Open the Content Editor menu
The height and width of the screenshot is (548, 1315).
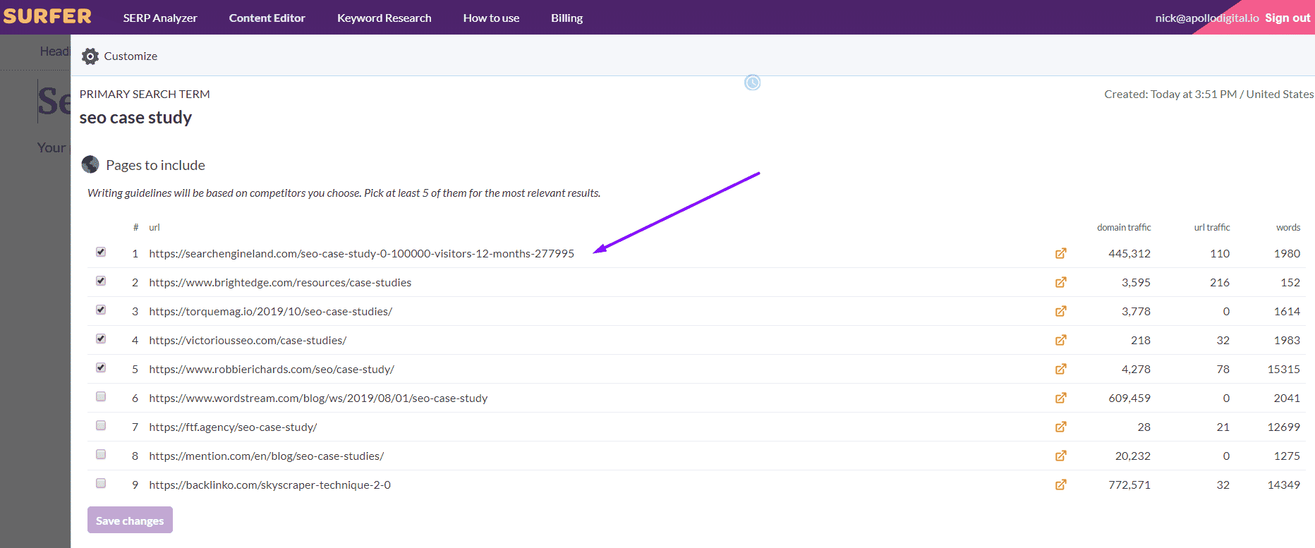[267, 18]
